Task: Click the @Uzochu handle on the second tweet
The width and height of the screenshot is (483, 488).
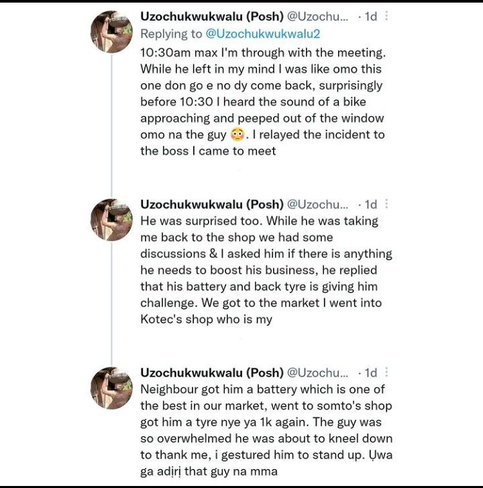Action: [317, 204]
